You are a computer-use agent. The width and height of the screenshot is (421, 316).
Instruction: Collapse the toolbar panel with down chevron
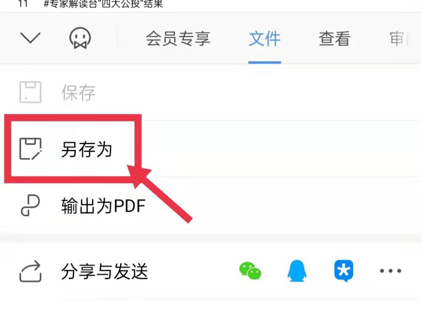pyautogui.click(x=30, y=37)
